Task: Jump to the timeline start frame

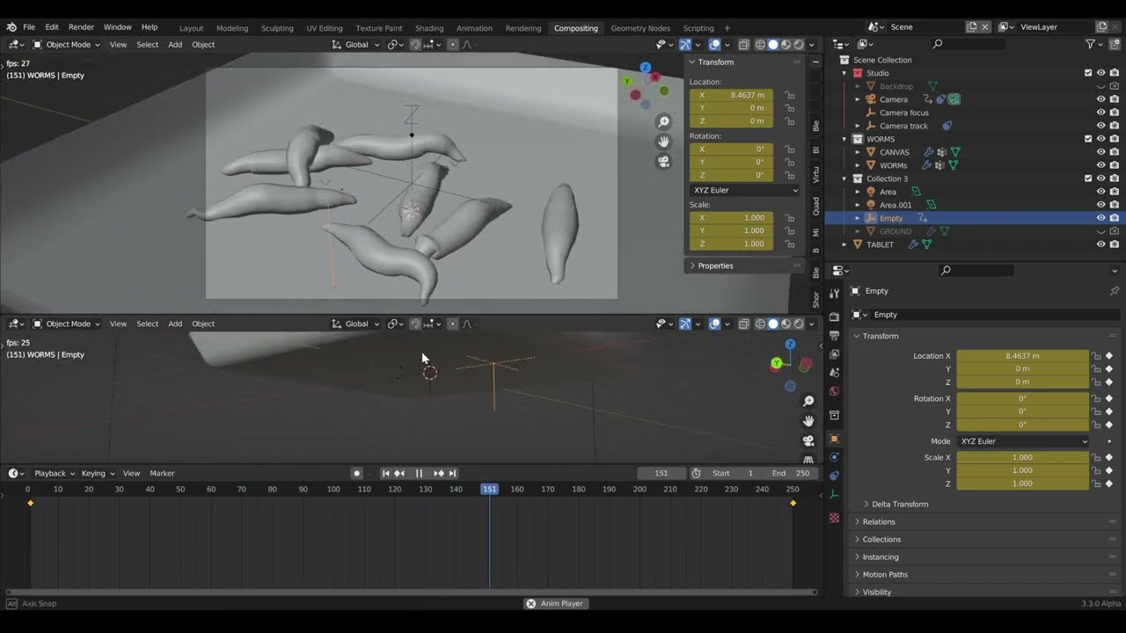Action: click(x=385, y=473)
